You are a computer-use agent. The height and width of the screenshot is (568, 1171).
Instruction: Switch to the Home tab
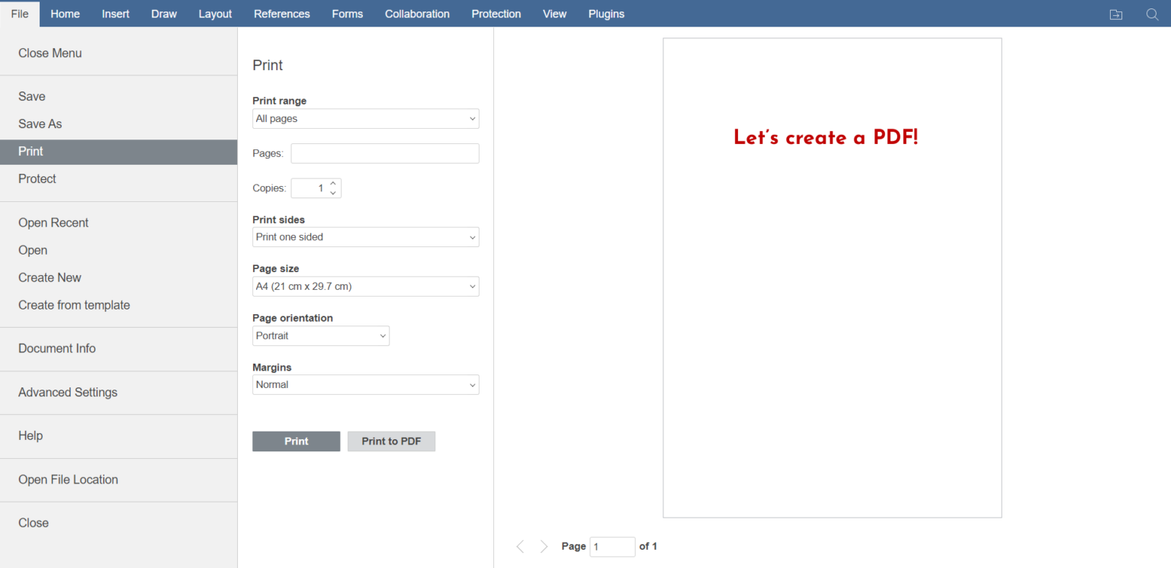click(x=65, y=14)
